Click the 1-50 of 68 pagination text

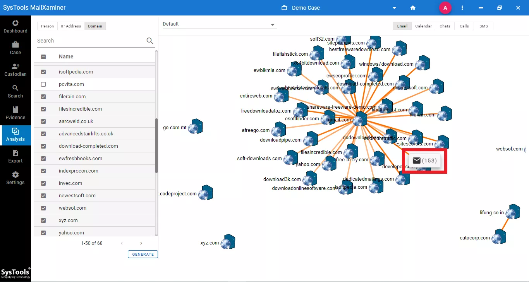[x=92, y=243]
